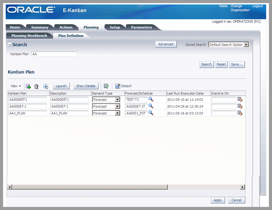Switch to the Parameters tab

pyautogui.click(x=141, y=27)
